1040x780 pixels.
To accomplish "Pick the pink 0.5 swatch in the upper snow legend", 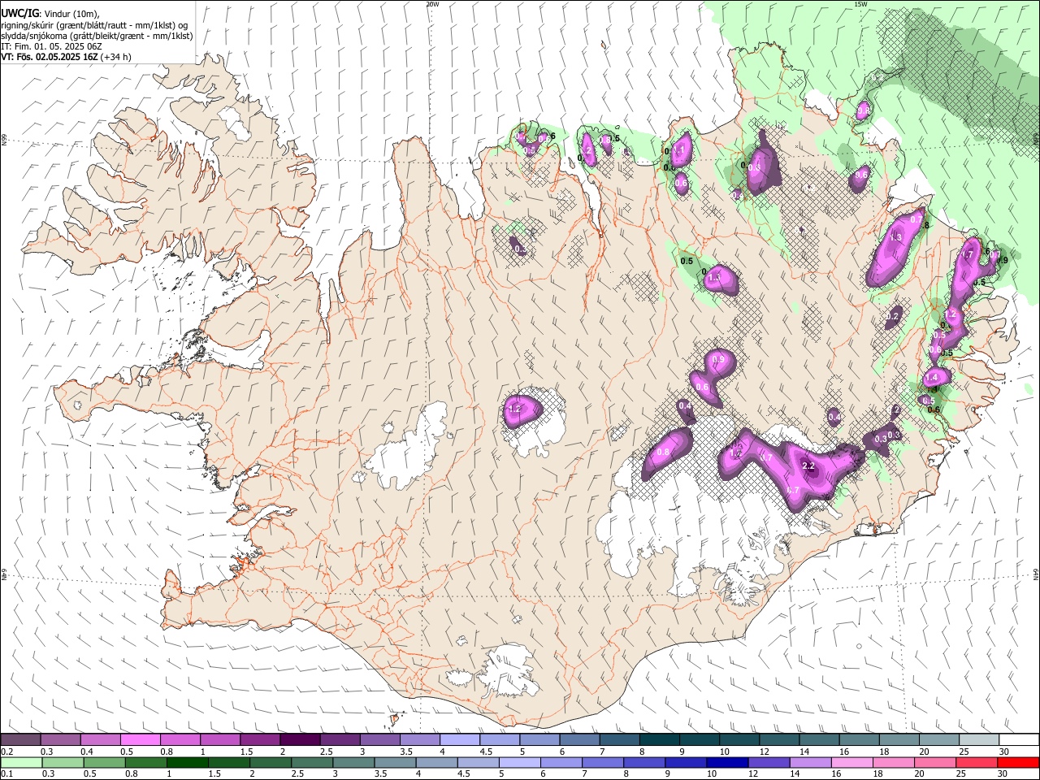I will [x=140, y=740].
